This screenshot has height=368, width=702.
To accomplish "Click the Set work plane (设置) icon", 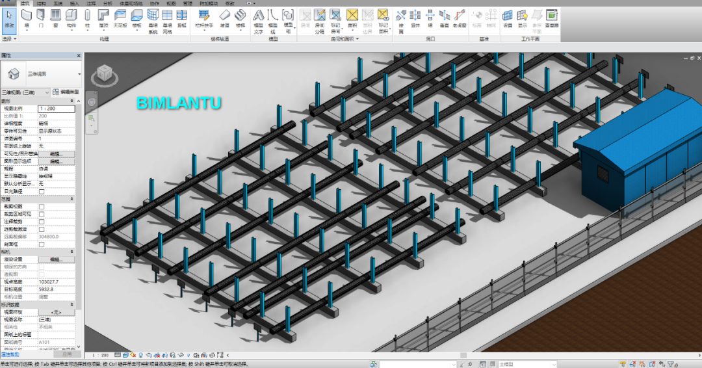I will 507,20.
